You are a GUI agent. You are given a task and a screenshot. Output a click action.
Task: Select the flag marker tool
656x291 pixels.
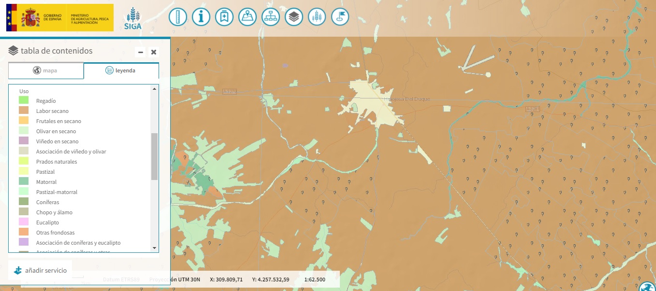pos(340,17)
